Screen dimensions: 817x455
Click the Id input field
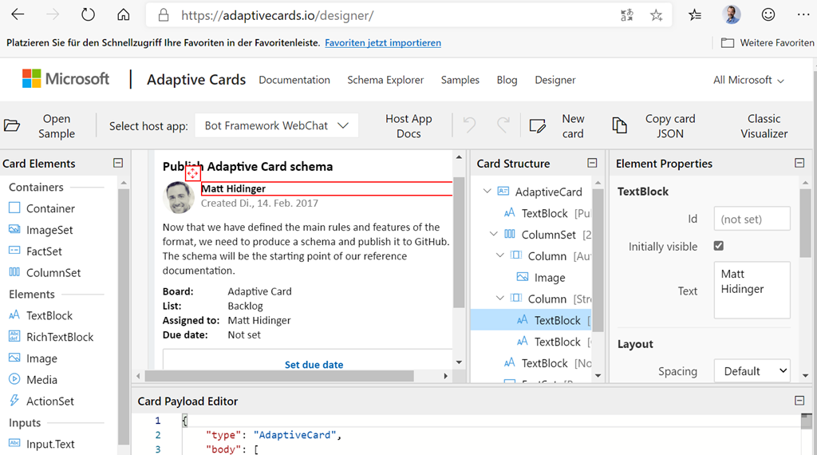(x=752, y=219)
